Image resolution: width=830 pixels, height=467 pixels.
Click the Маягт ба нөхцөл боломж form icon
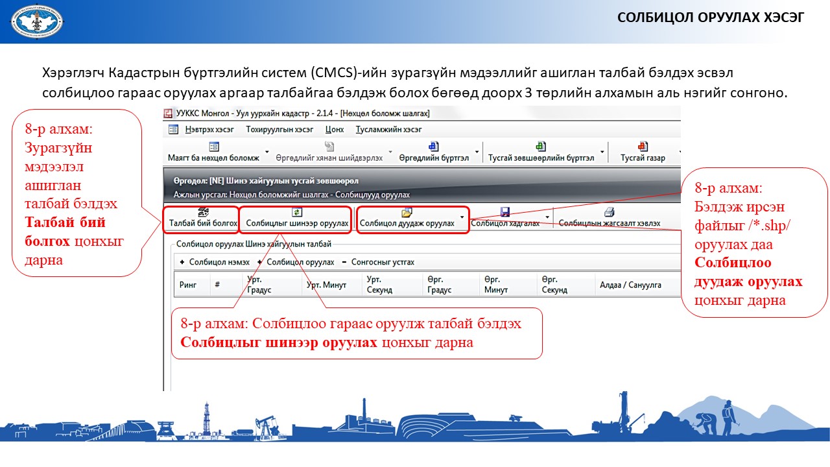[213, 147]
